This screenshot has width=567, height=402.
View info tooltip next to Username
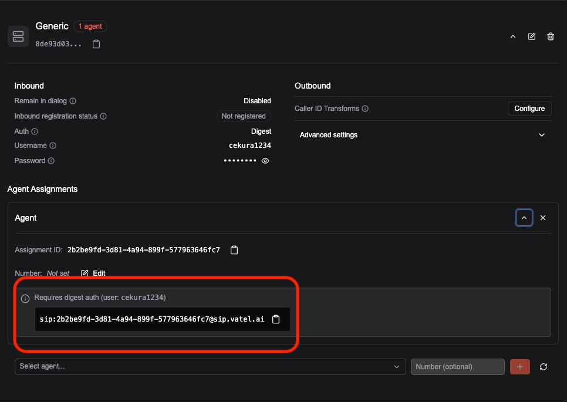53,146
